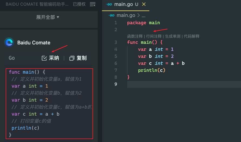Viewport: 241px width, 142px height.
Task: Click line number 1 in the gutter
Action: tap(116, 23)
